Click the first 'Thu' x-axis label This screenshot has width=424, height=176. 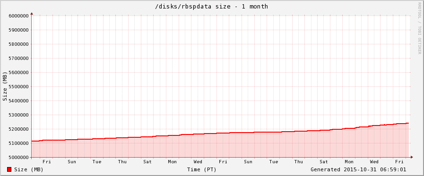click(x=122, y=162)
